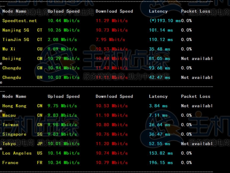230x173 pixels.
Task: Click the Beijing node name
Action: click(x=12, y=59)
